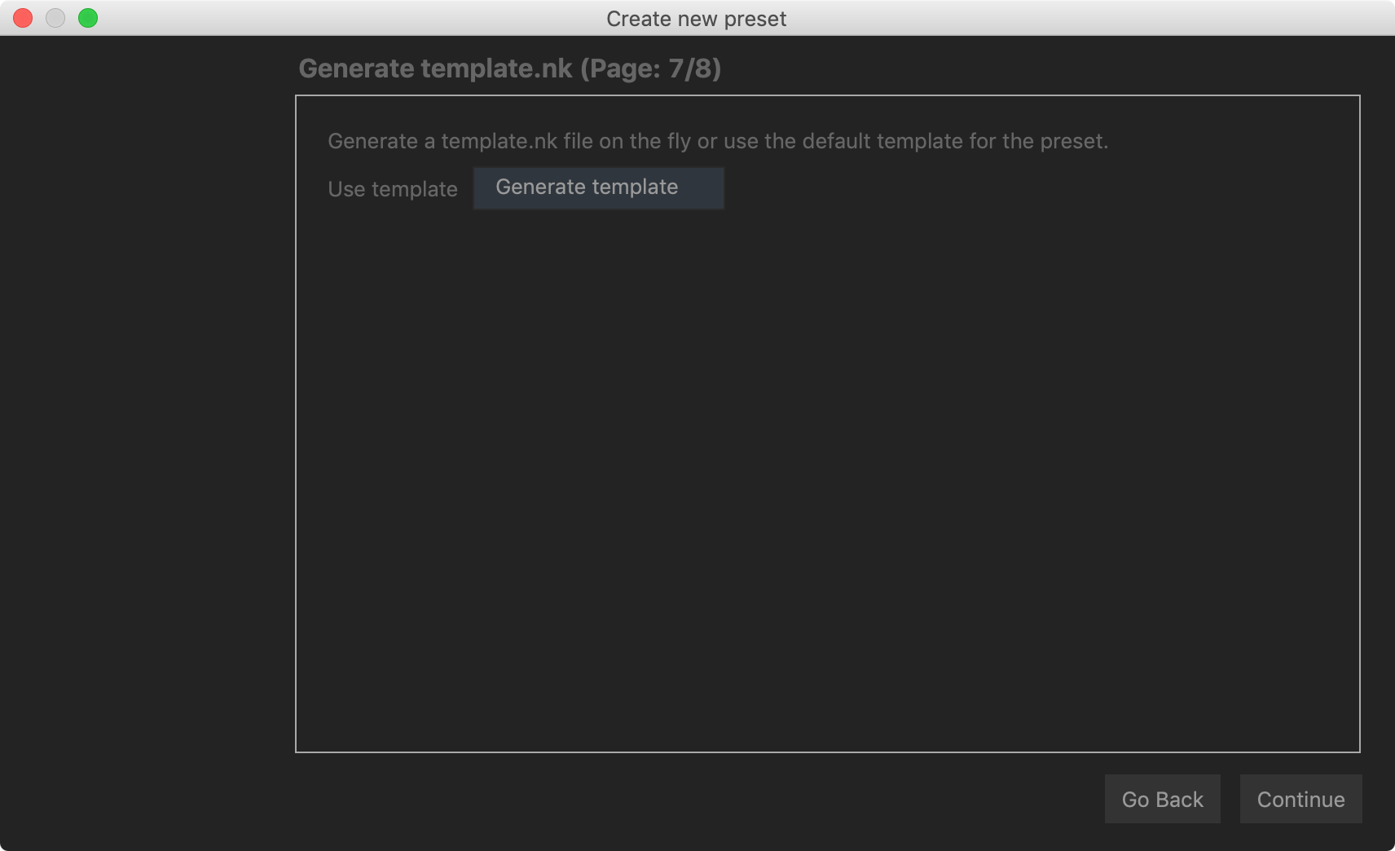Screen dimensions: 1395x851
Task: Close the Create new preset window
Action: 23,18
